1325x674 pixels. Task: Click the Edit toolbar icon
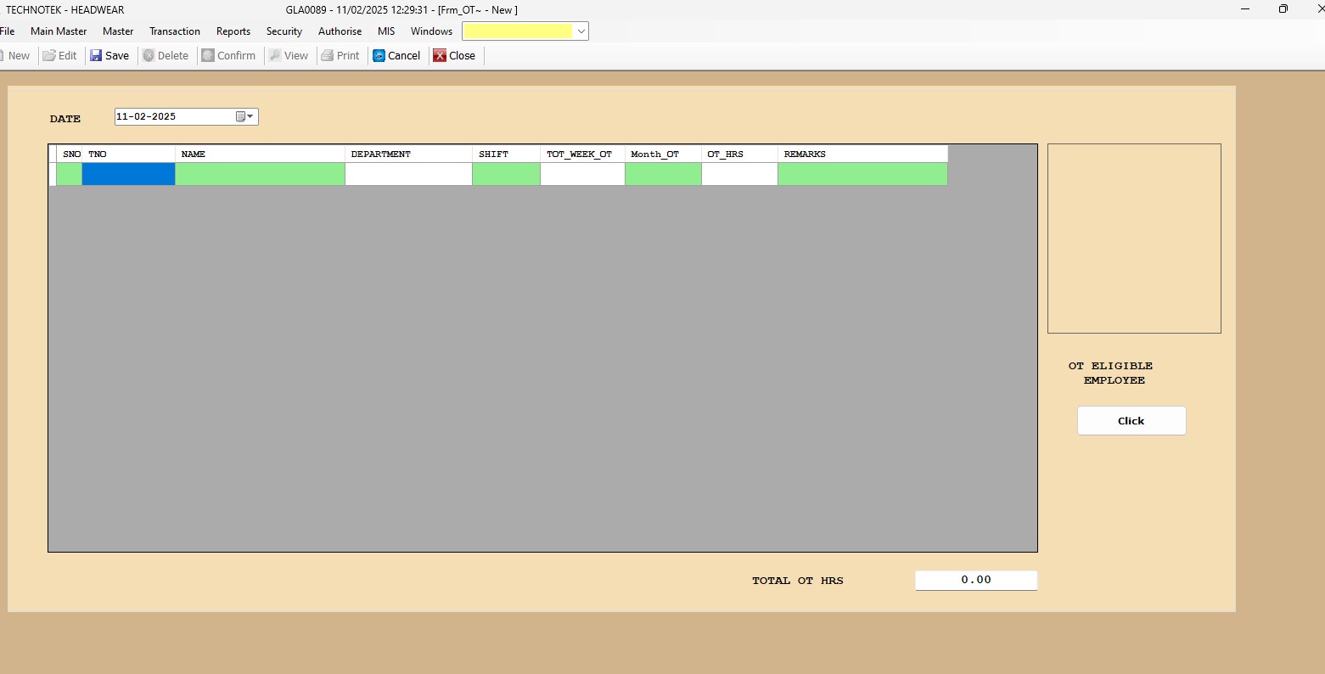(50, 56)
